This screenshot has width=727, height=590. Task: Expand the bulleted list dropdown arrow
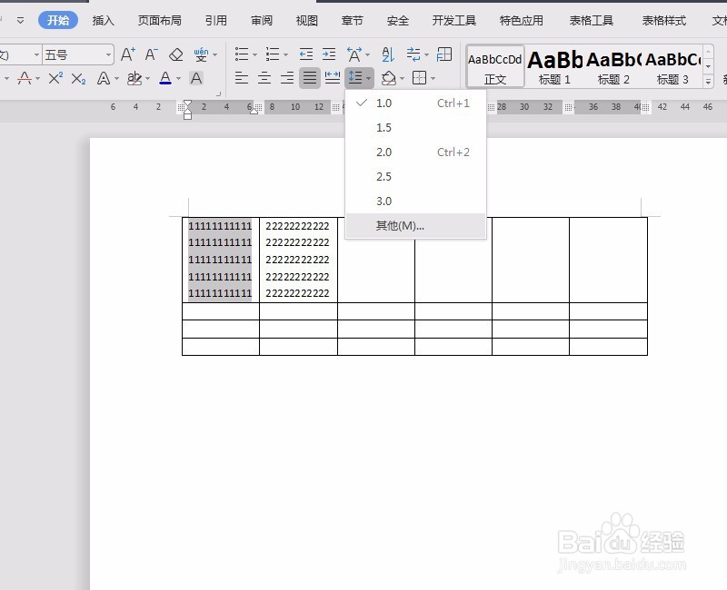pyautogui.click(x=254, y=54)
